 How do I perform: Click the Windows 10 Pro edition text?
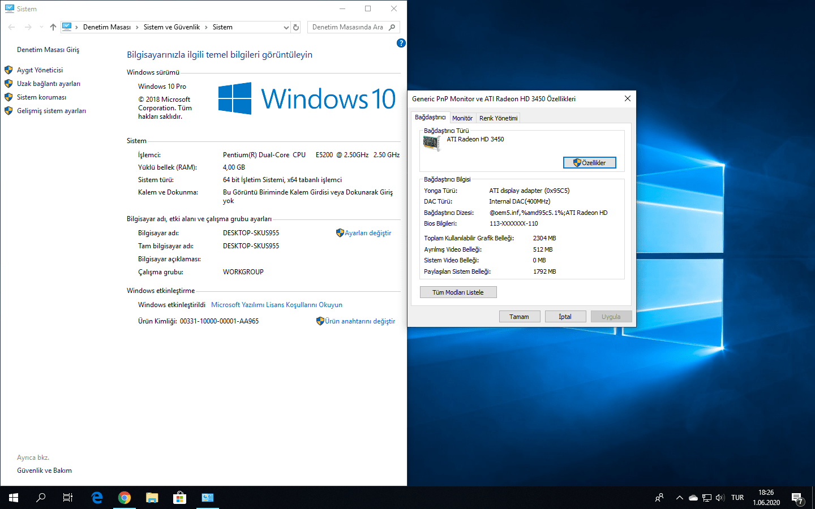(162, 87)
